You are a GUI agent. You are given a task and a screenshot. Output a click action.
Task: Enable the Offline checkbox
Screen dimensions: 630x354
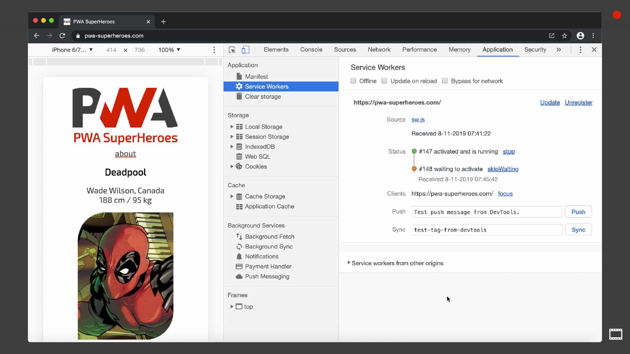click(353, 81)
